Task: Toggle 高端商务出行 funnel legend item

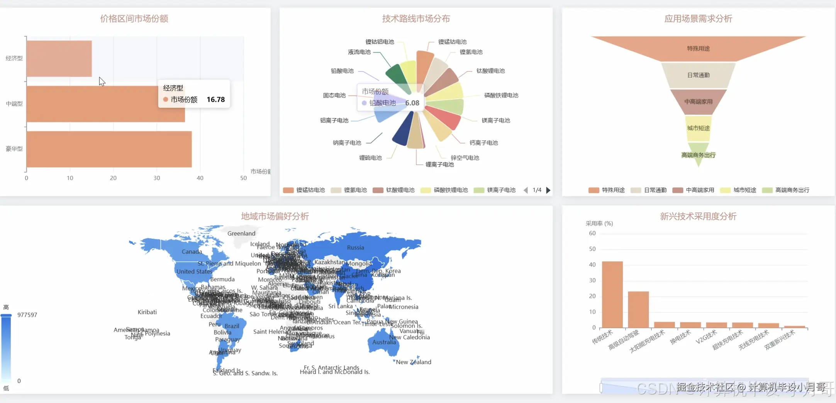Action: [785, 190]
